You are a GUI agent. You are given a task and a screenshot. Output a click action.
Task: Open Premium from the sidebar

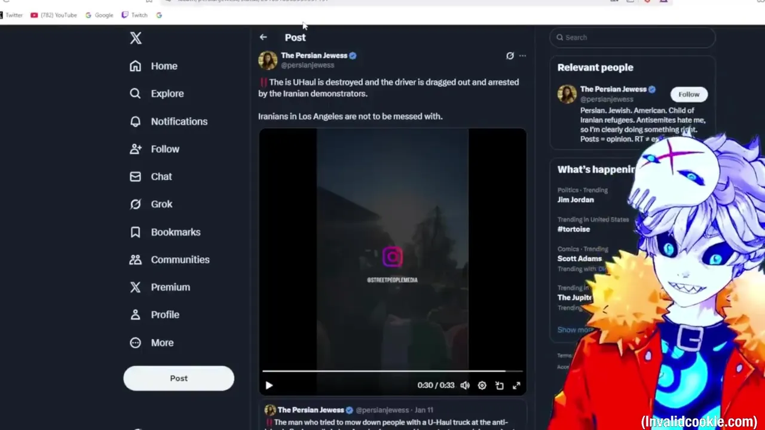coord(160,287)
